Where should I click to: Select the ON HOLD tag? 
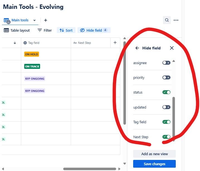pyautogui.click(x=31, y=54)
